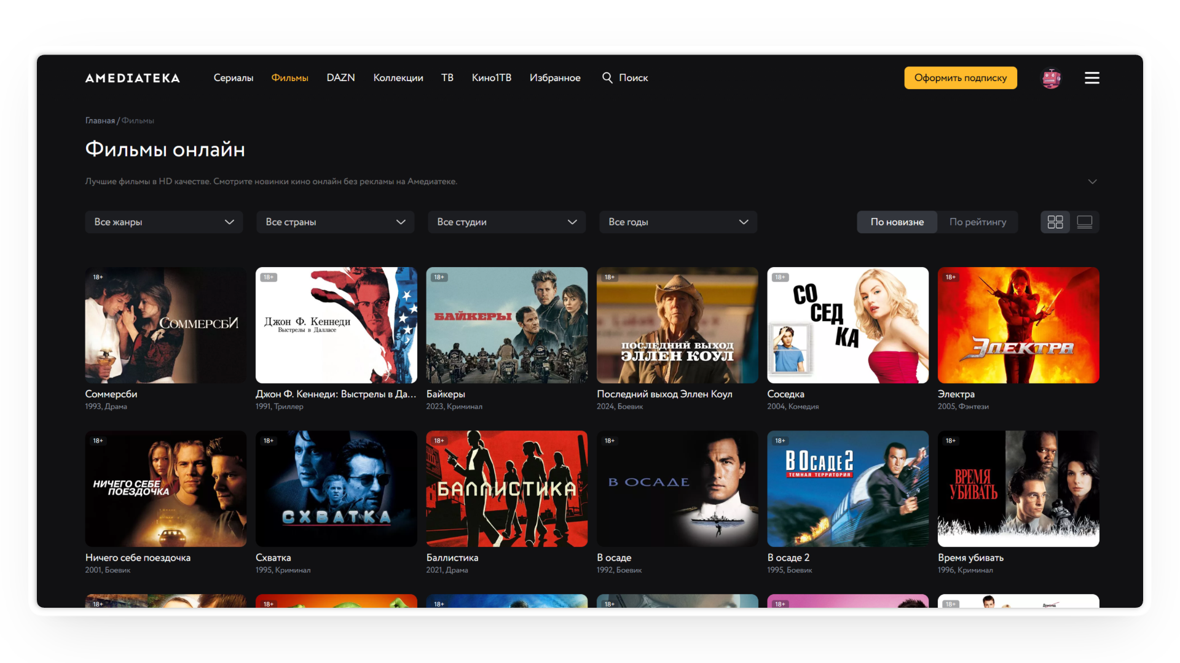Select the Фильмы nav item
The height and width of the screenshot is (663, 1180).
point(290,78)
